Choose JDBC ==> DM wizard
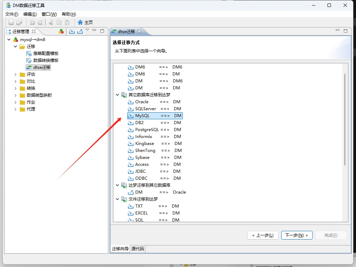Image resolution: width=356 pixels, height=267 pixels. (x=154, y=171)
